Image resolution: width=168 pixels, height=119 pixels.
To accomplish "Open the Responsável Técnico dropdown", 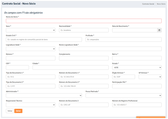I will (x=31, y=105).
